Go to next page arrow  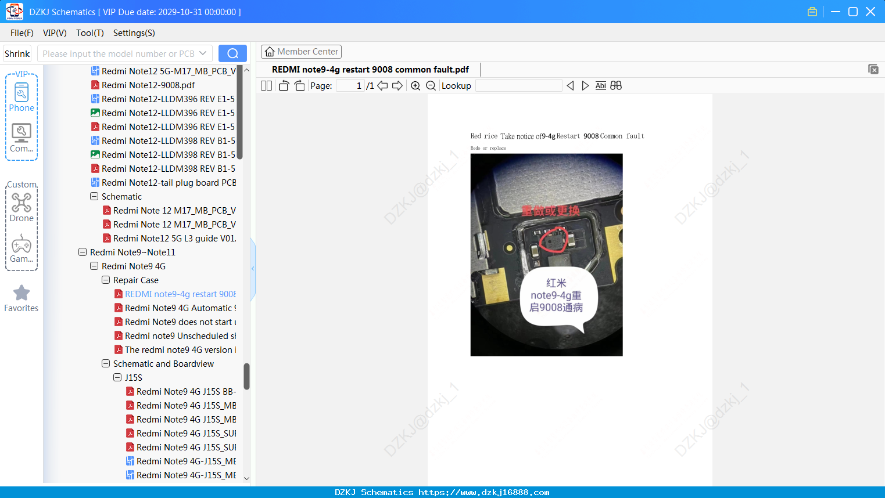pos(397,86)
